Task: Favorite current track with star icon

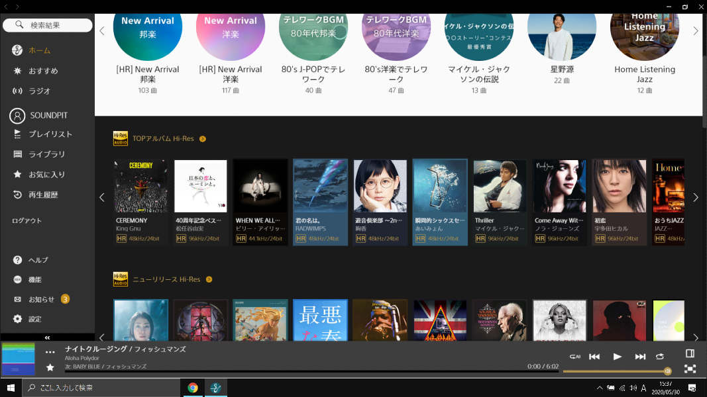Action: point(50,368)
